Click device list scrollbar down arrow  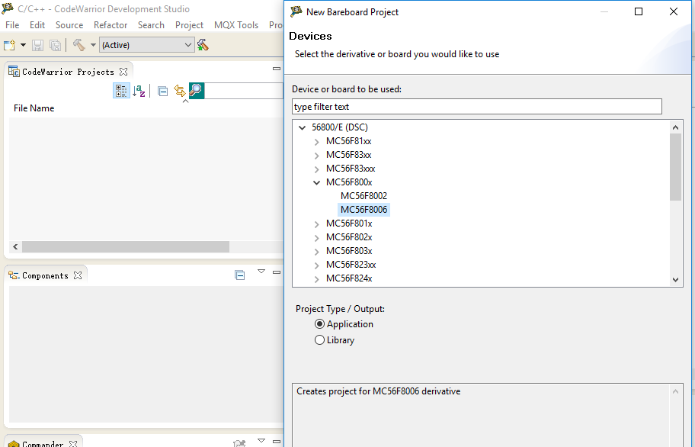(x=675, y=280)
